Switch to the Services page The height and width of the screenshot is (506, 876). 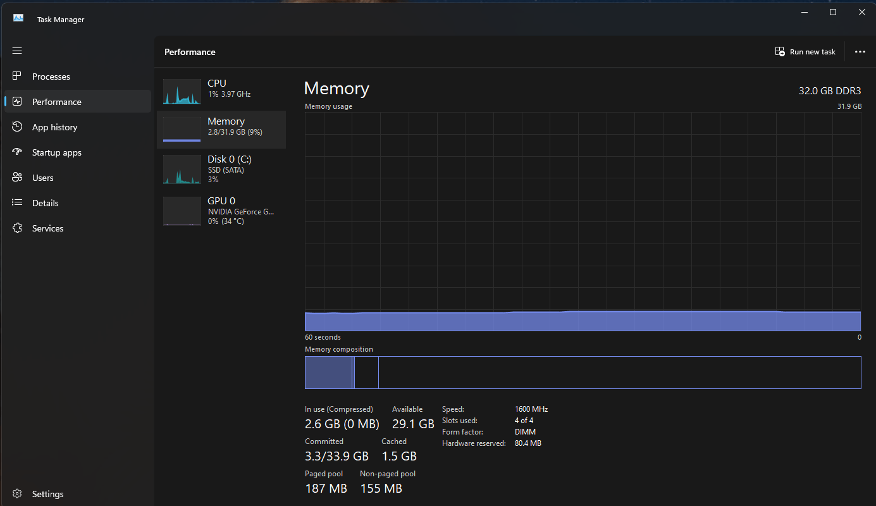77,228
